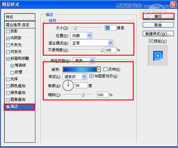The height and width of the screenshot is (148, 178).
Task: Enable the 渐变叠加 gradient overlay checkbox
Action: 8,93
